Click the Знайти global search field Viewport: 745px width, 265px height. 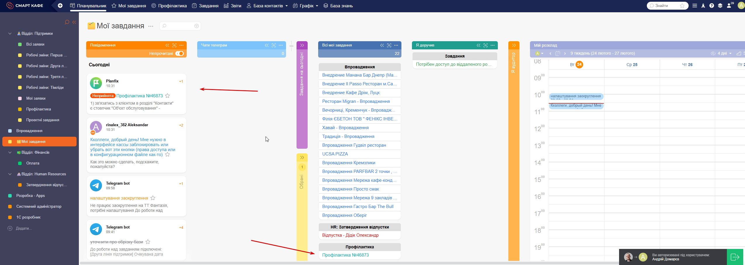[667, 6]
